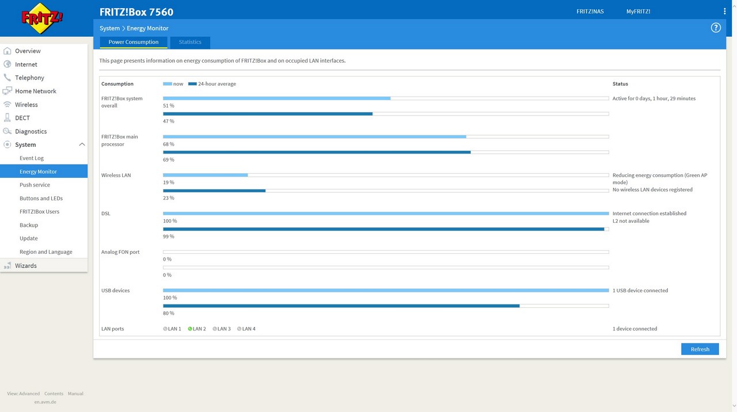This screenshot has width=737, height=412.
Task: Click the 'now' legend color swatch
Action: tap(167, 84)
